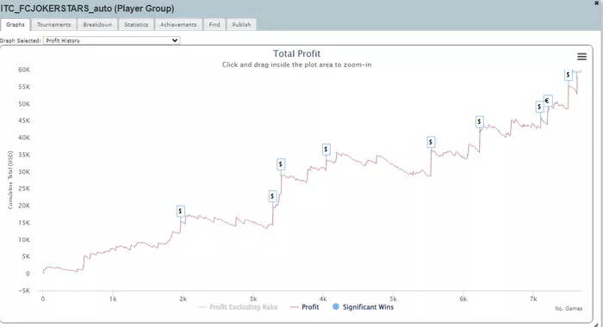Click the euro significant win marker

pyautogui.click(x=548, y=101)
